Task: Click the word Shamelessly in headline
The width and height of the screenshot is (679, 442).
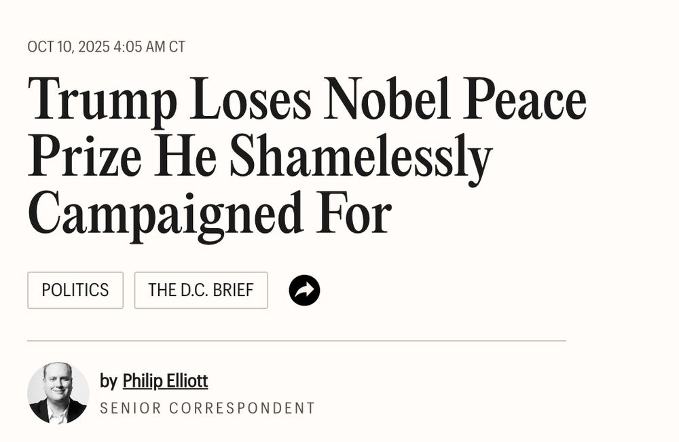Action: click(x=360, y=158)
